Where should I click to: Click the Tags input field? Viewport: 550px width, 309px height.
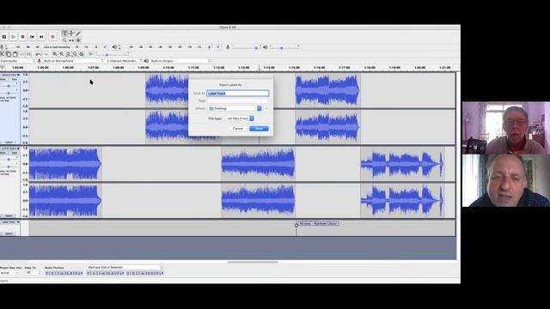pos(238,101)
